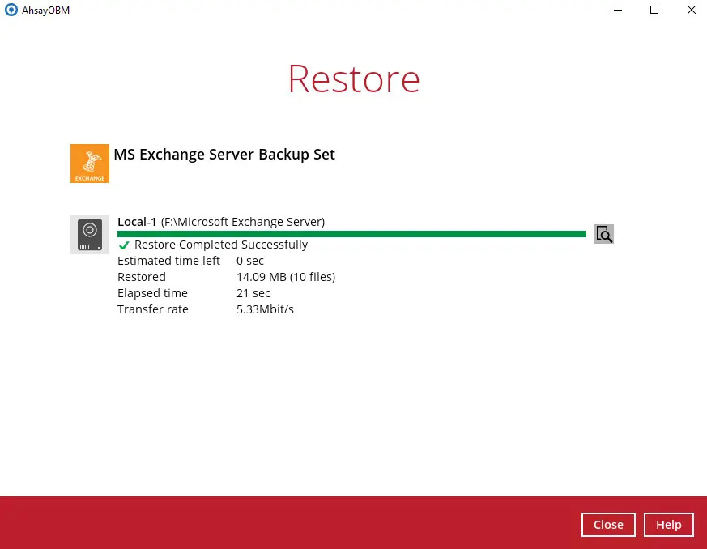The image size is (707, 549).
Task: Minimize the AhsayOBM window
Action: coord(617,11)
